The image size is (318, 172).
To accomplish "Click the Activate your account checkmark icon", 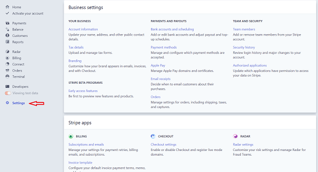I will (x=7, y=13).
